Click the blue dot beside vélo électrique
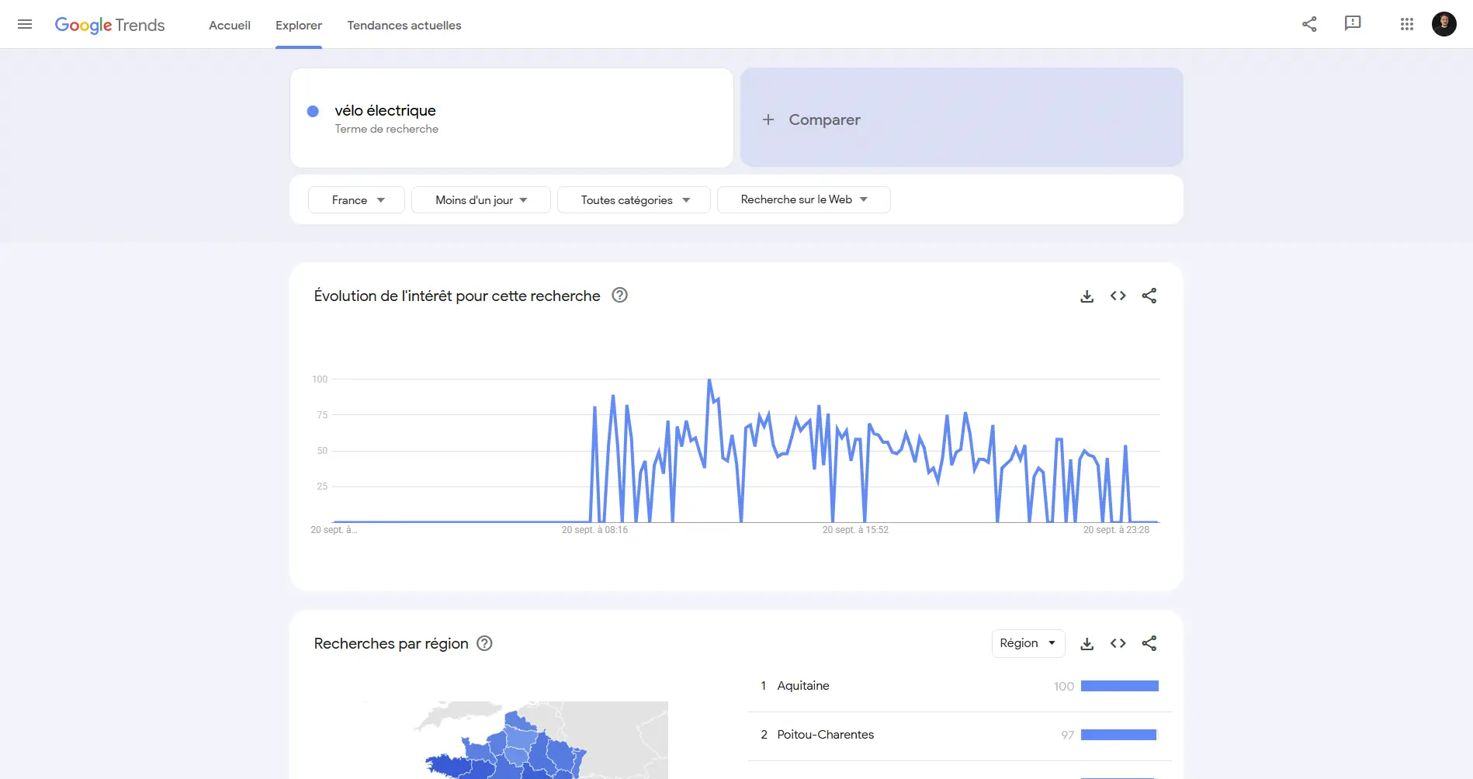The image size is (1473, 779). click(313, 112)
